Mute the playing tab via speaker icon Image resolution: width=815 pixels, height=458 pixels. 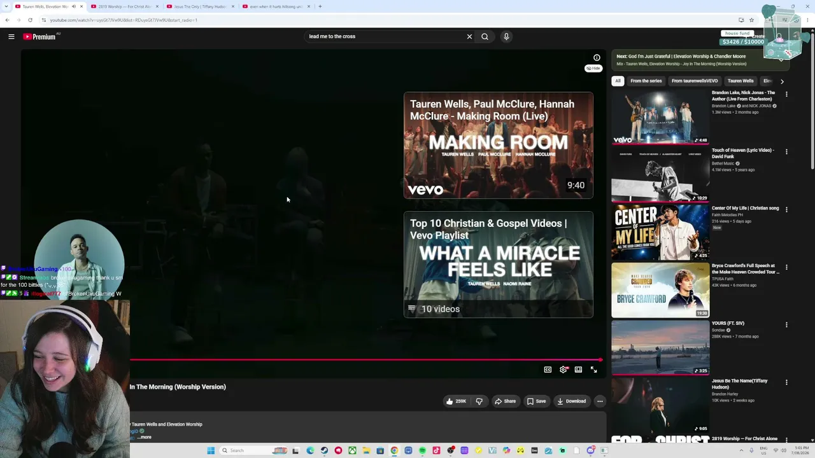coord(73,6)
